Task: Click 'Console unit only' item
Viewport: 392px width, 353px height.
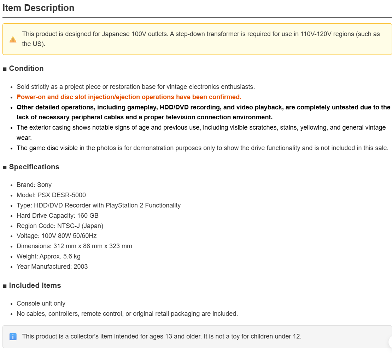Action: (x=41, y=303)
